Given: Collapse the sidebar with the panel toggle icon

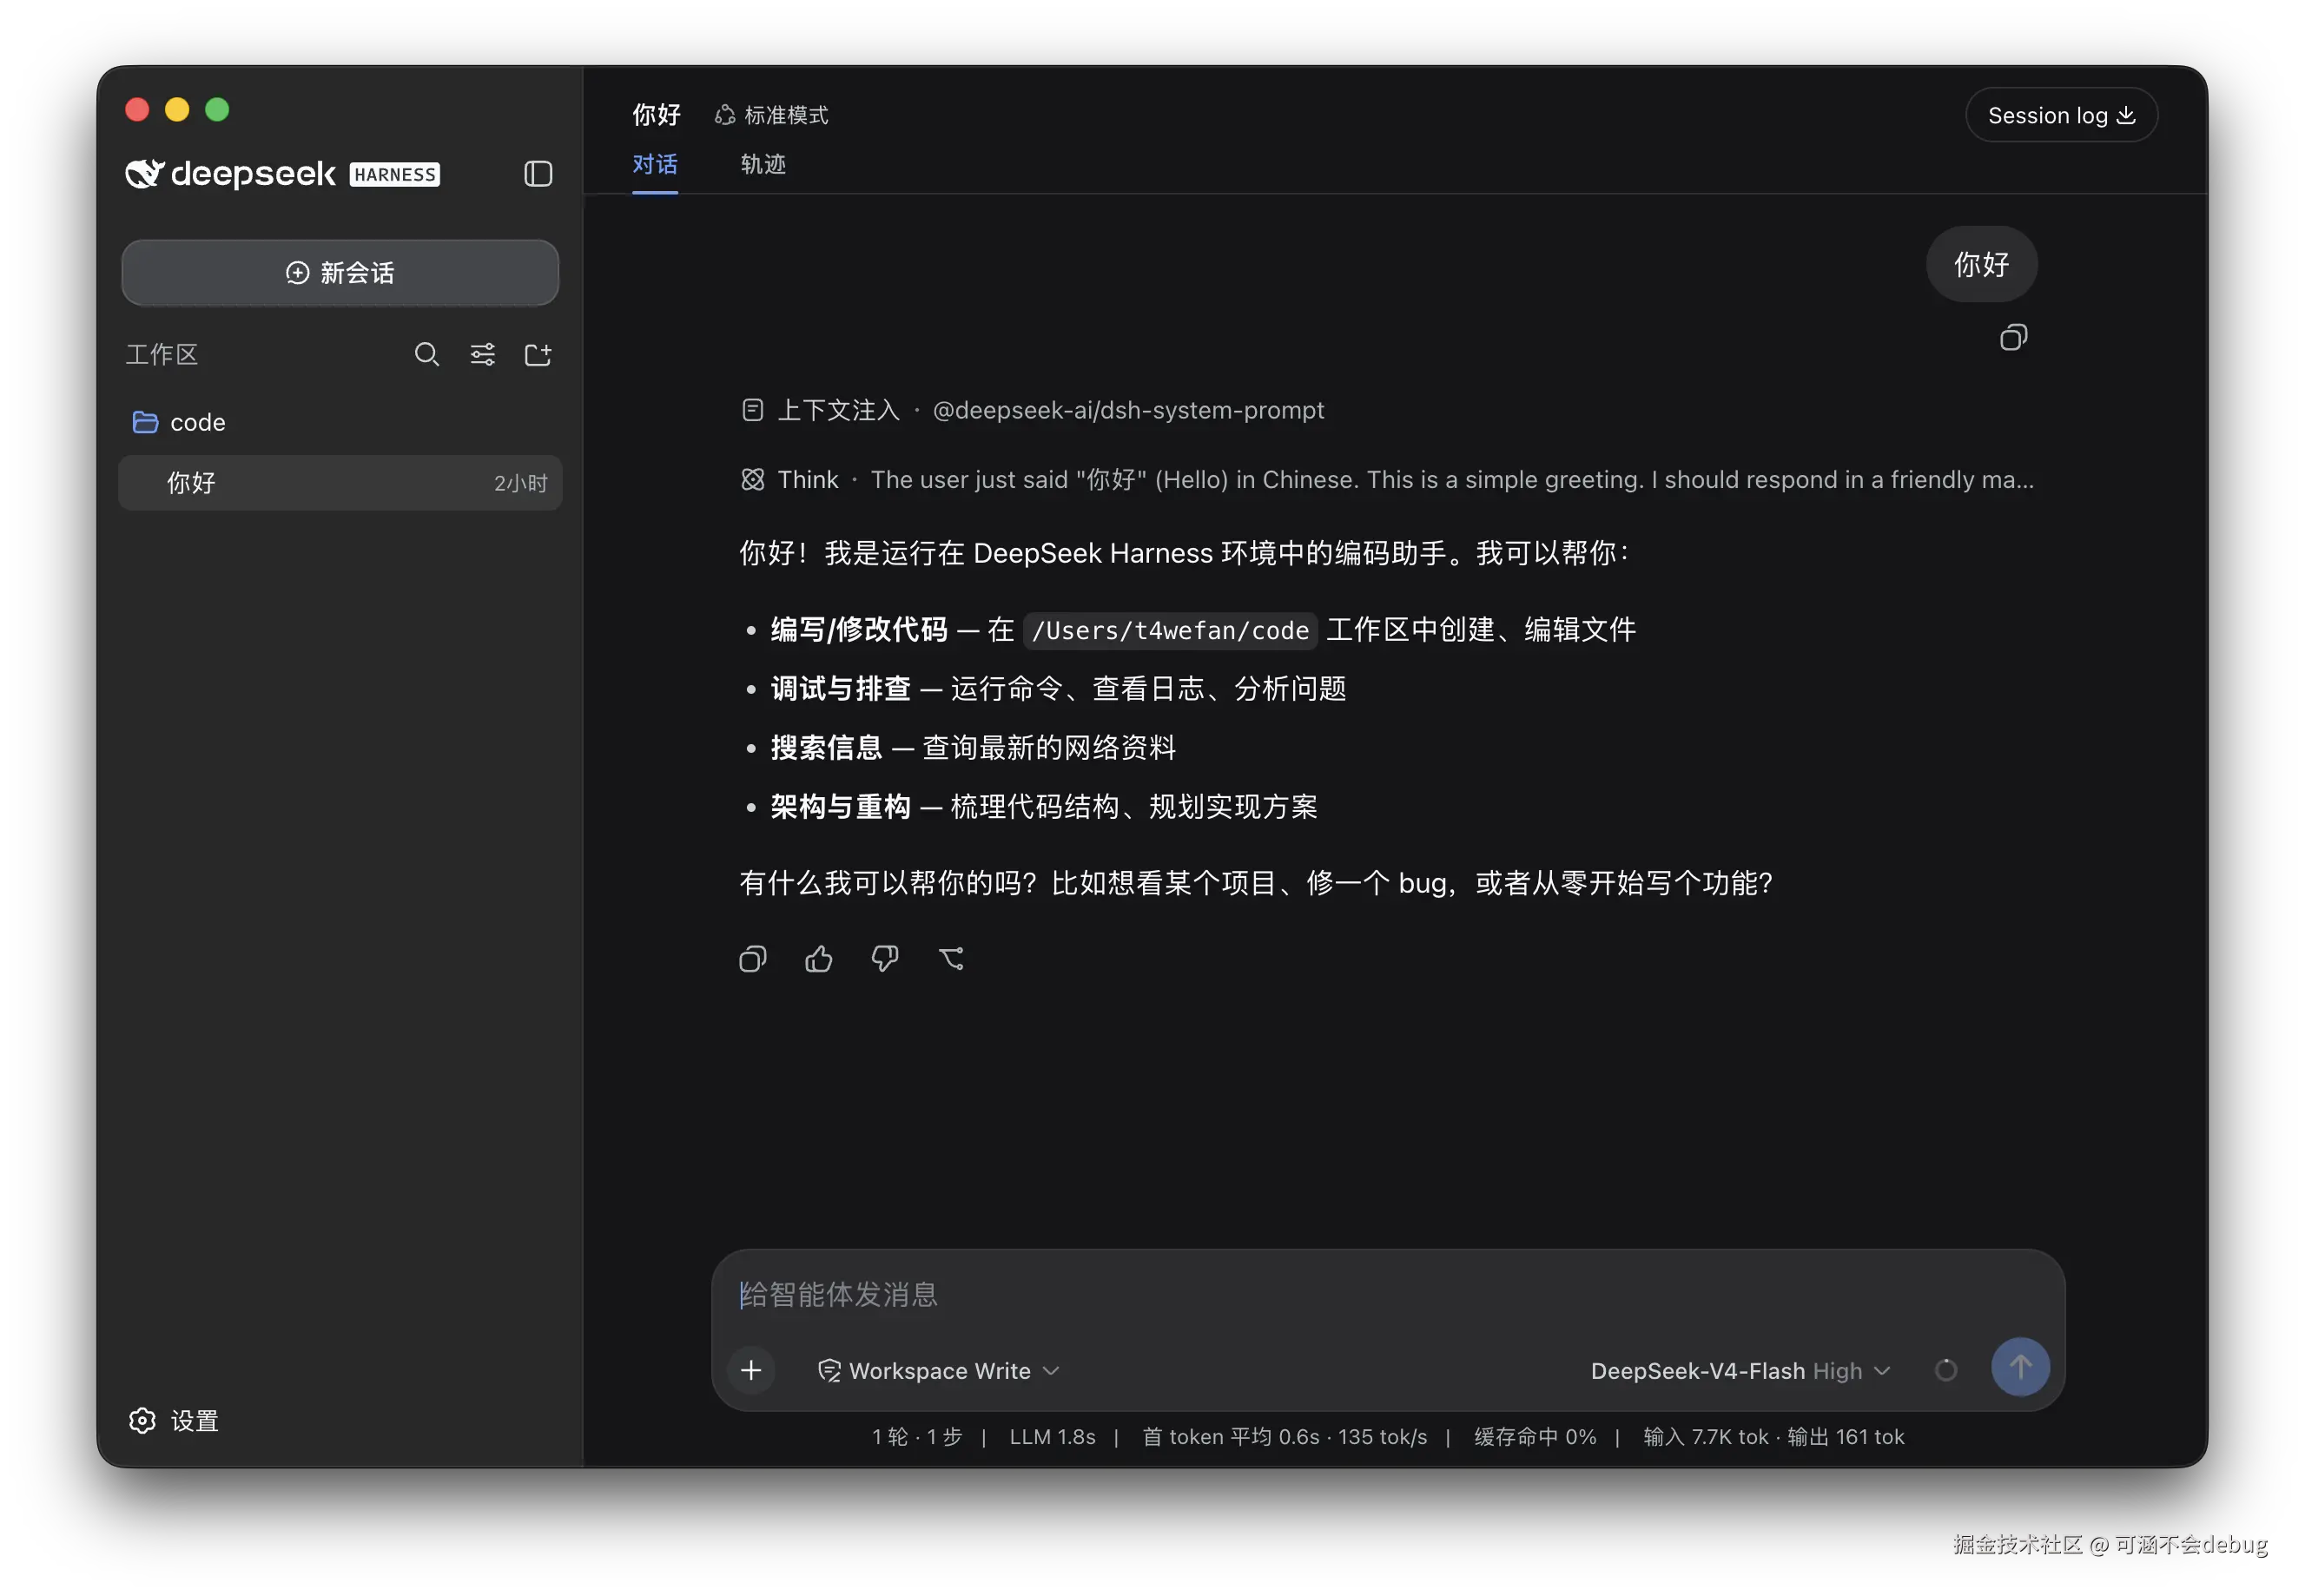Looking at the screenshot, I should pyautogui.click(x=538, y=174).
